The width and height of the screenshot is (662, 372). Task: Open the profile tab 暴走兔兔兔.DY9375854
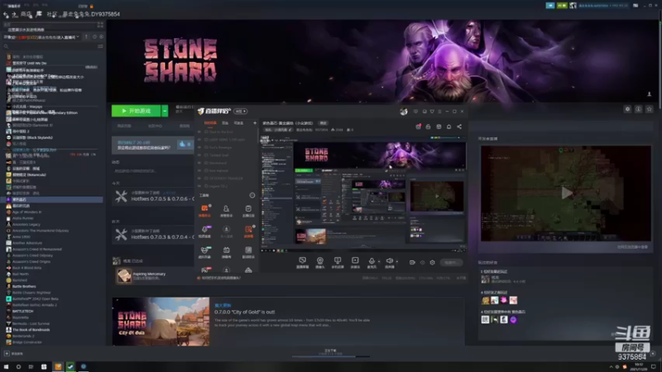(x=91, y=14)
